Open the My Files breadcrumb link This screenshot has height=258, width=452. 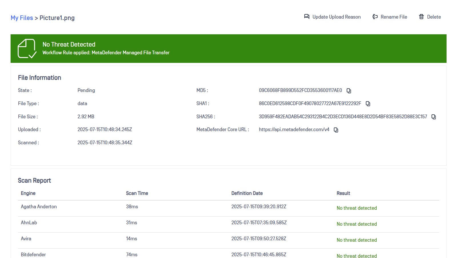point(22,18)
